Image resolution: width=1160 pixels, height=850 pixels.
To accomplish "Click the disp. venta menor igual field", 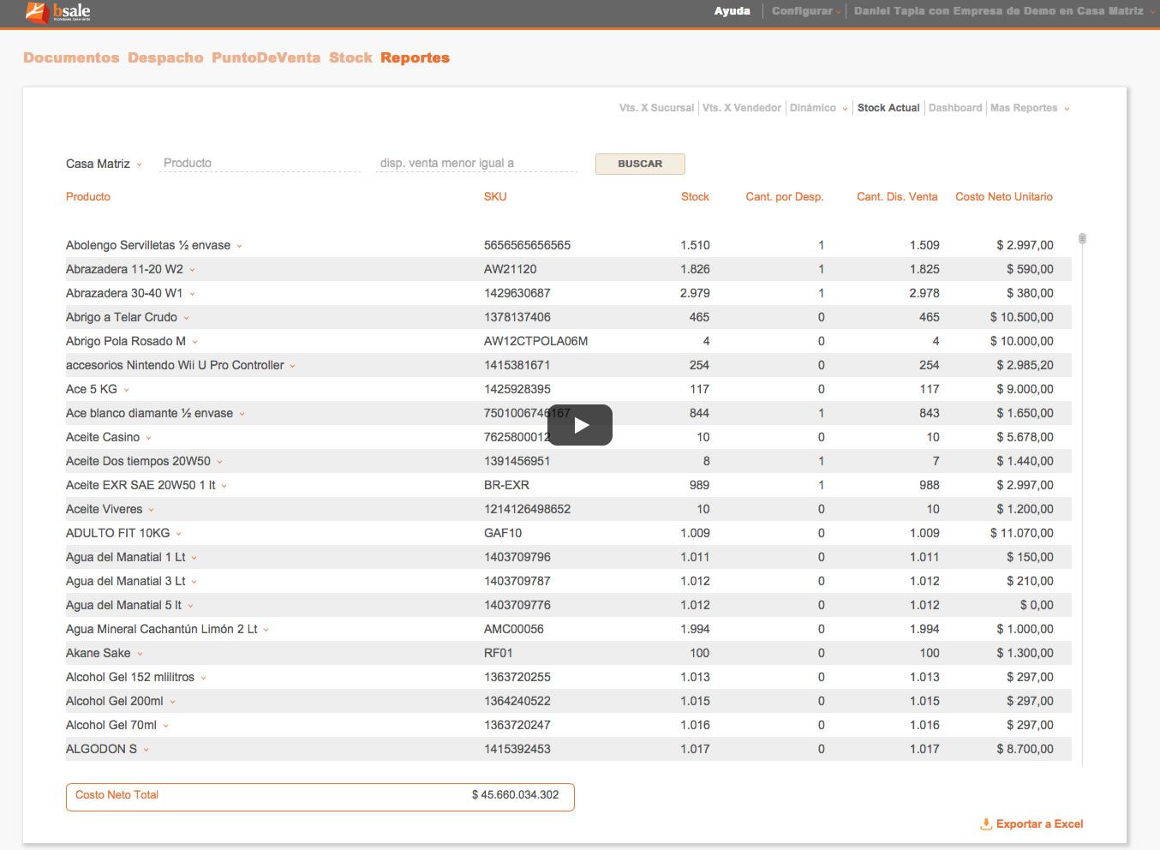I will (476, 163).
